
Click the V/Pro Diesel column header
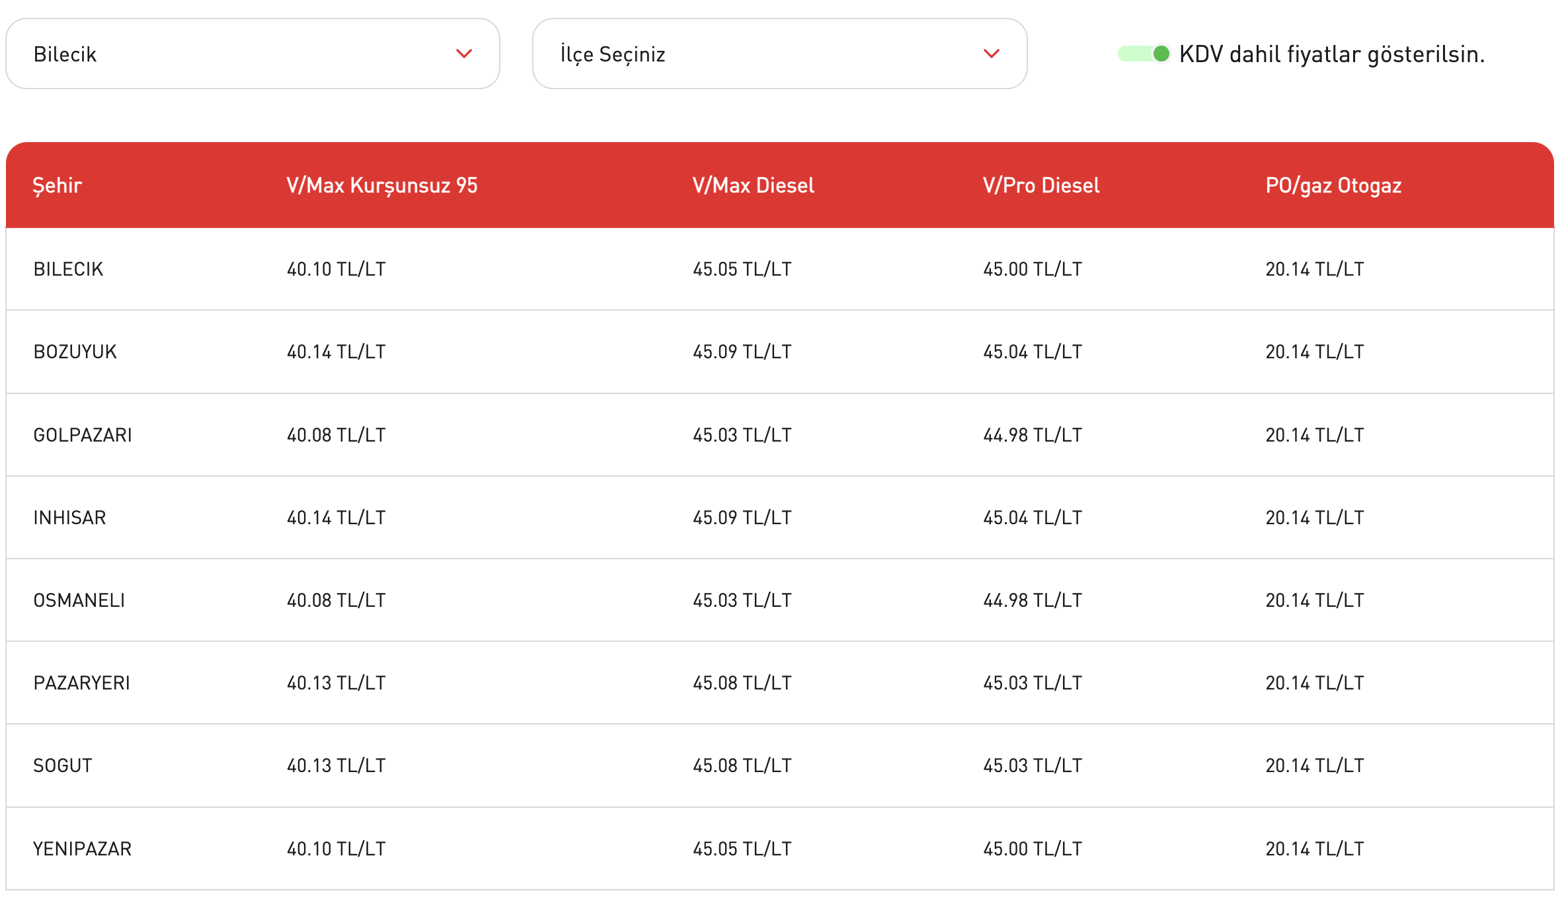pyautogui.click(x=1041, y=186)
